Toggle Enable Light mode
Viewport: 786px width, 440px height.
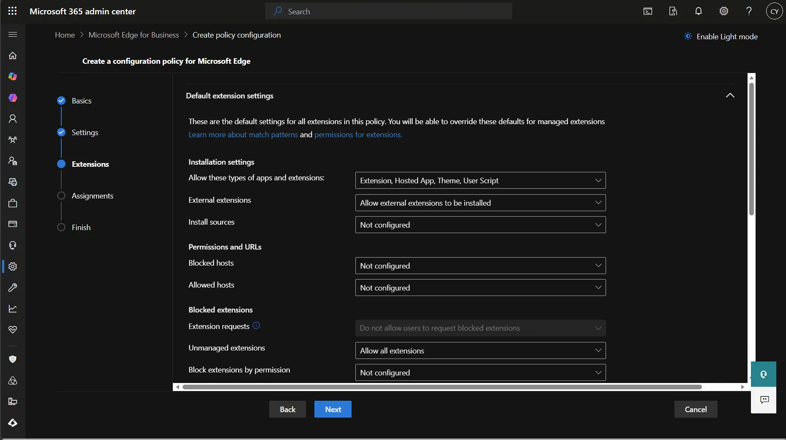[x=721, y=37]
